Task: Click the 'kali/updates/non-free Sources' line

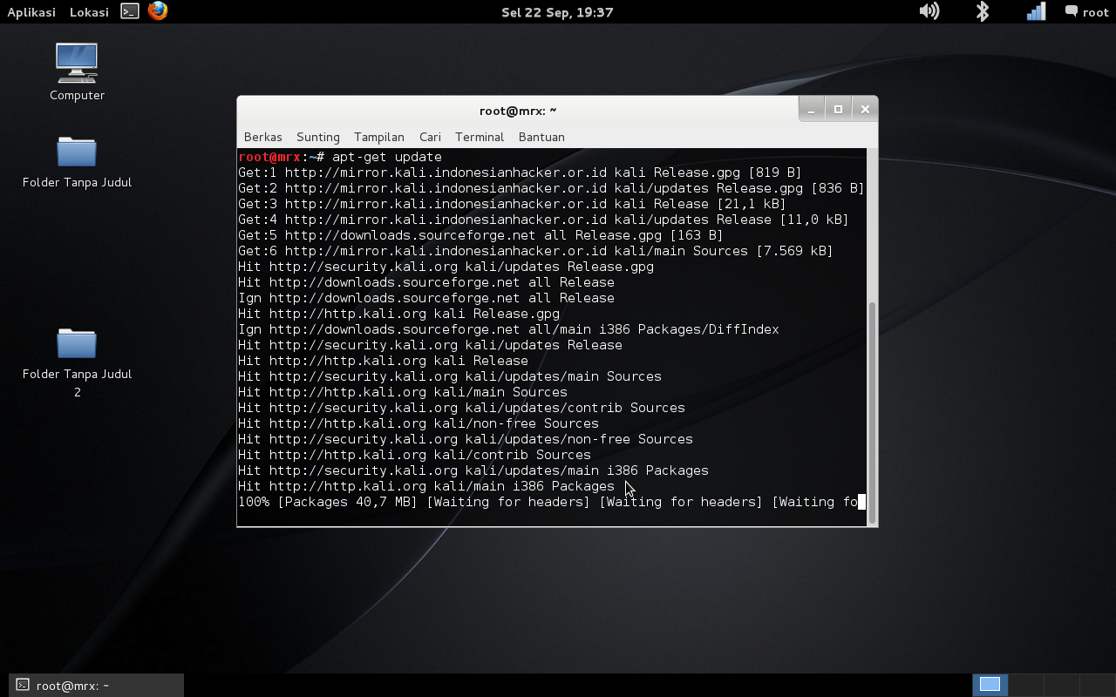Action: [x=466, y=439]
